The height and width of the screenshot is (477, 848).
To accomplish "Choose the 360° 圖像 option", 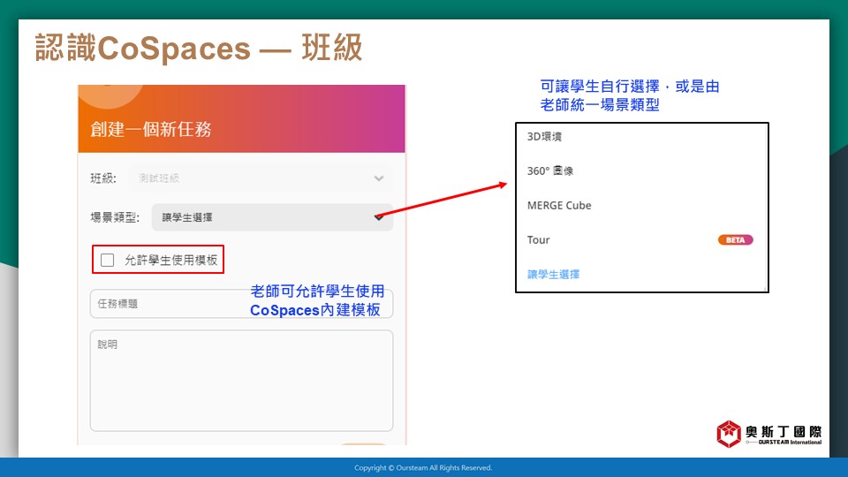I will point(550,170).
